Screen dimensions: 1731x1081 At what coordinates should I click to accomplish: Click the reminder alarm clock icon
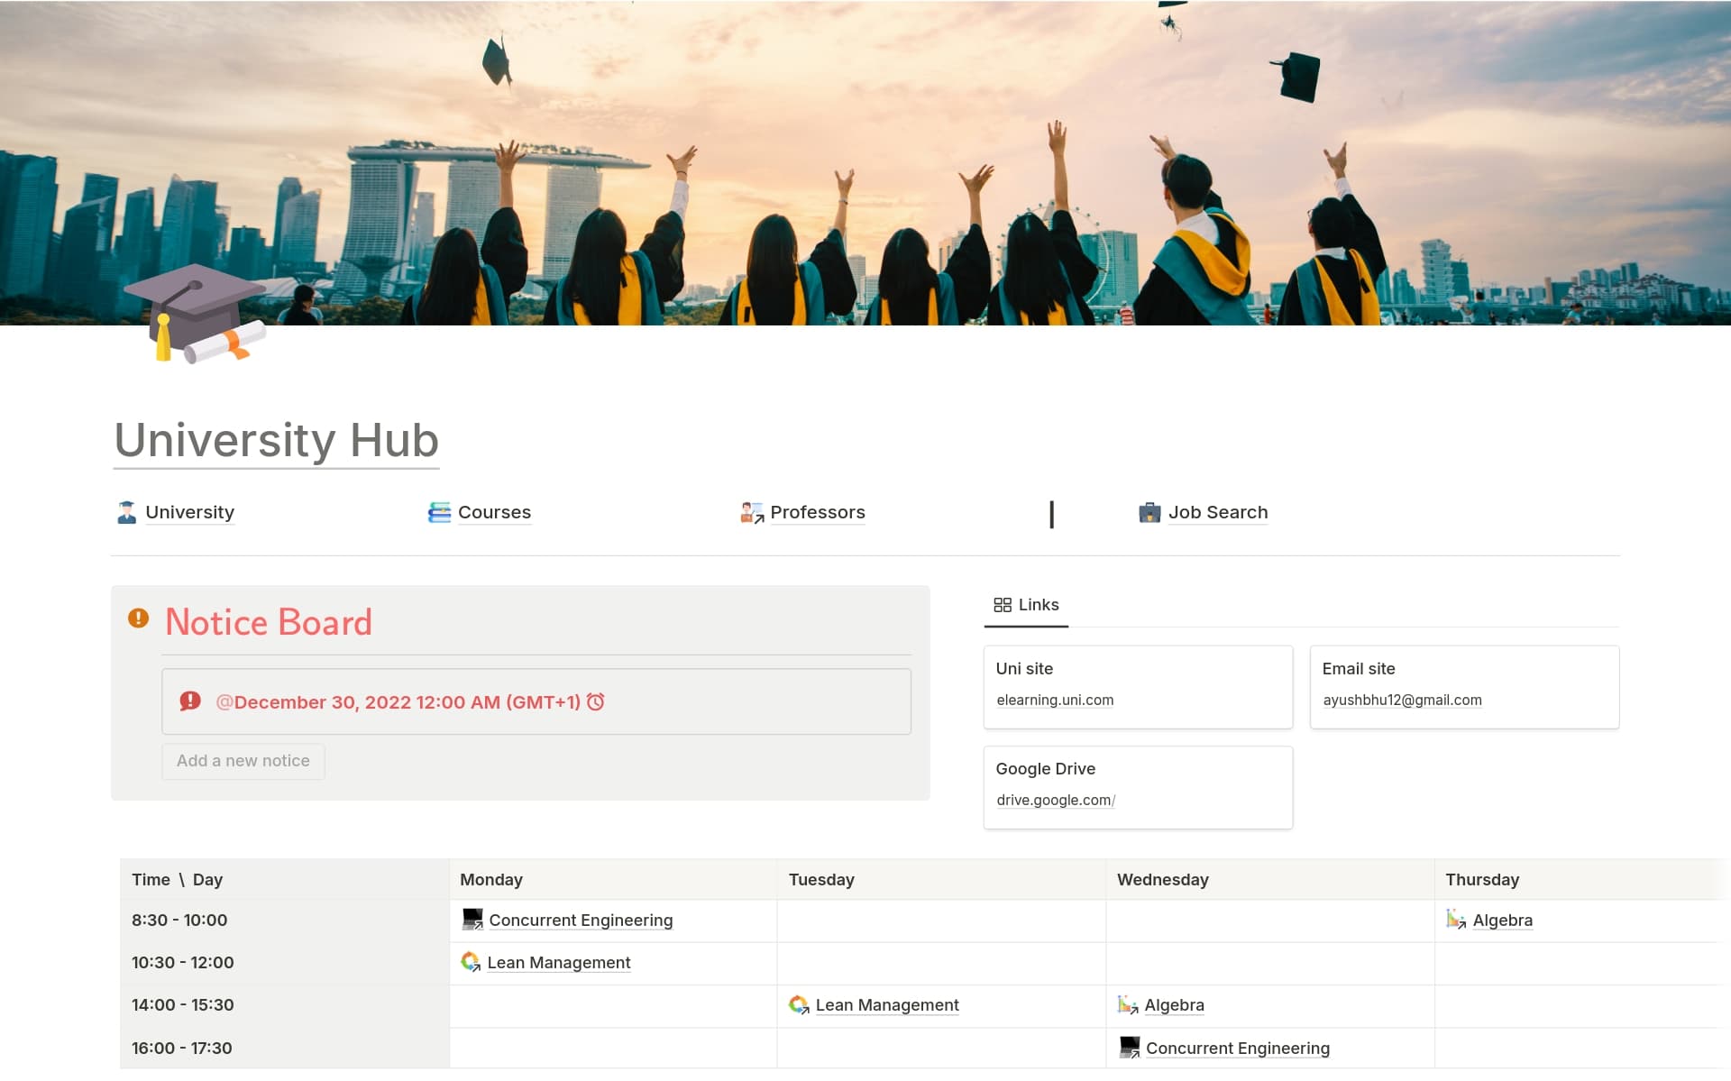(596, 701)
